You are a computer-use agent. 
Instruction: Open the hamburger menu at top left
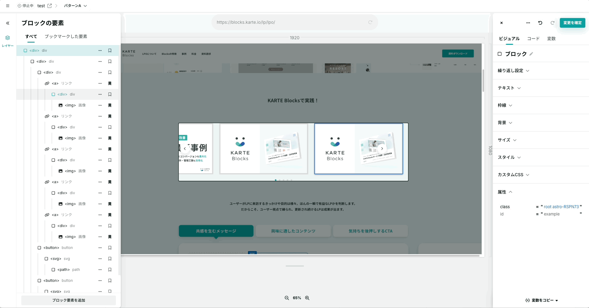[x=8, y=6]
